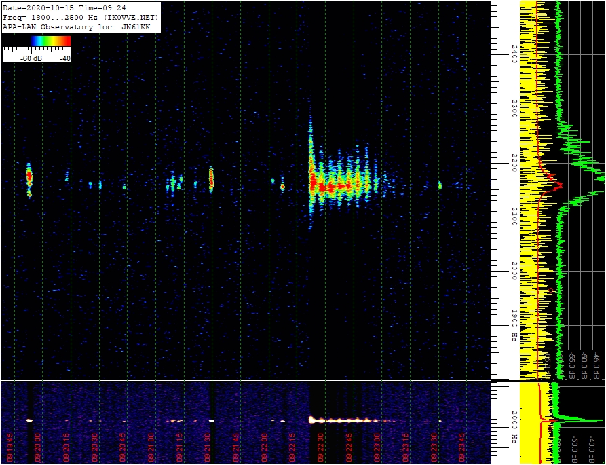Screen dimensions: 606x465
Task: Click the 2100 frequency axis label
Action: point(514,217)
